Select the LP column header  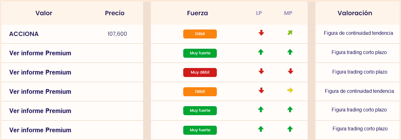(x=259, y=13)
